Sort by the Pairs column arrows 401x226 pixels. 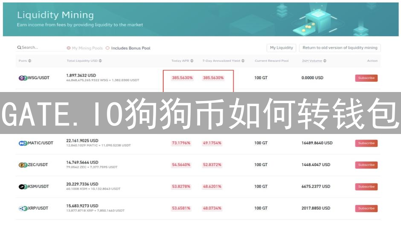[29, 61]
